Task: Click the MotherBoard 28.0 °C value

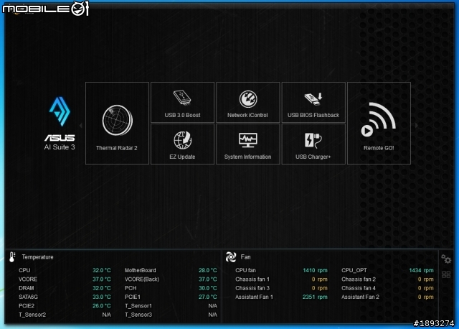Action: click(207, 270)
